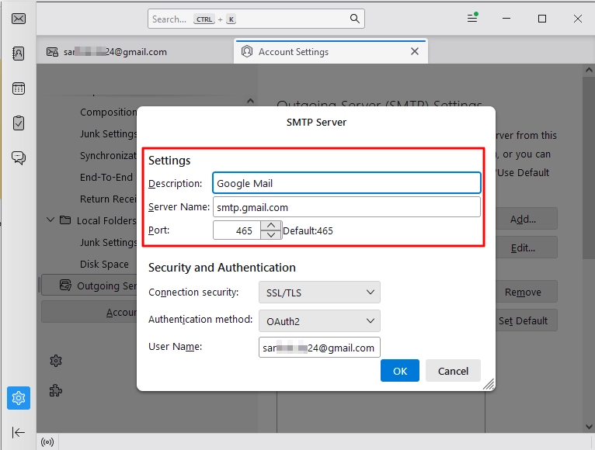Select Synchronization tree item

tap(108, 155)
